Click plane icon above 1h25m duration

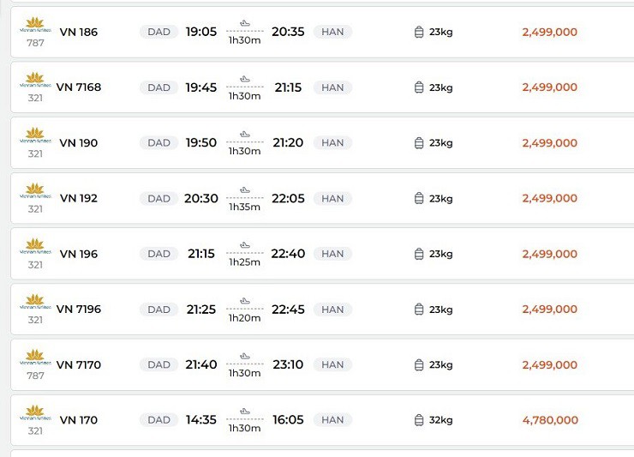245,245
